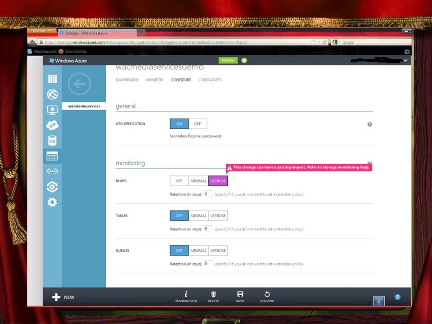Select the Storage - Windows Azure browser tab

click(x=97, y=33)
